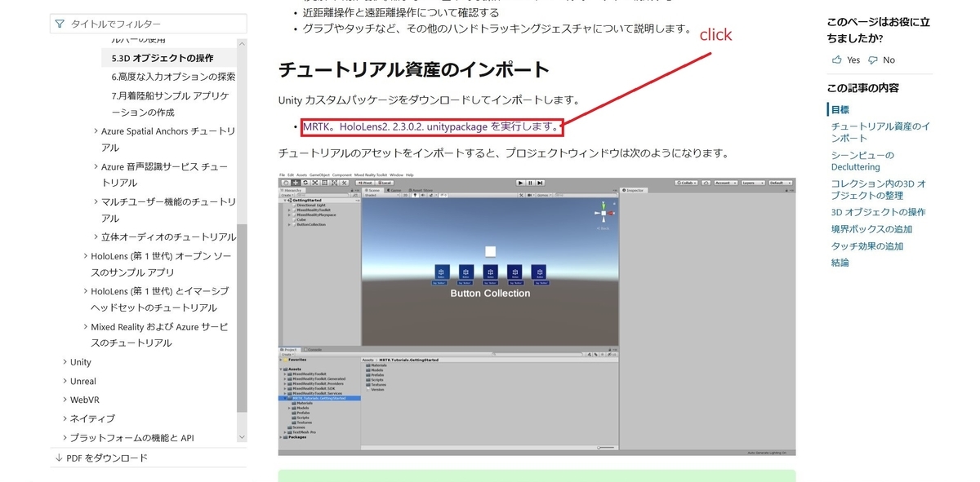The width and height of the screenshot is (980, 482).
Task: Select the Rect transform tool
Action: click(324, 184)
